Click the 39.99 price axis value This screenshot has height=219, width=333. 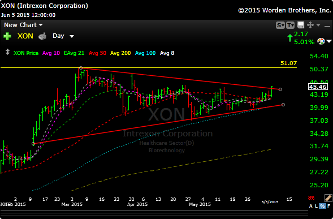[319, 108]
